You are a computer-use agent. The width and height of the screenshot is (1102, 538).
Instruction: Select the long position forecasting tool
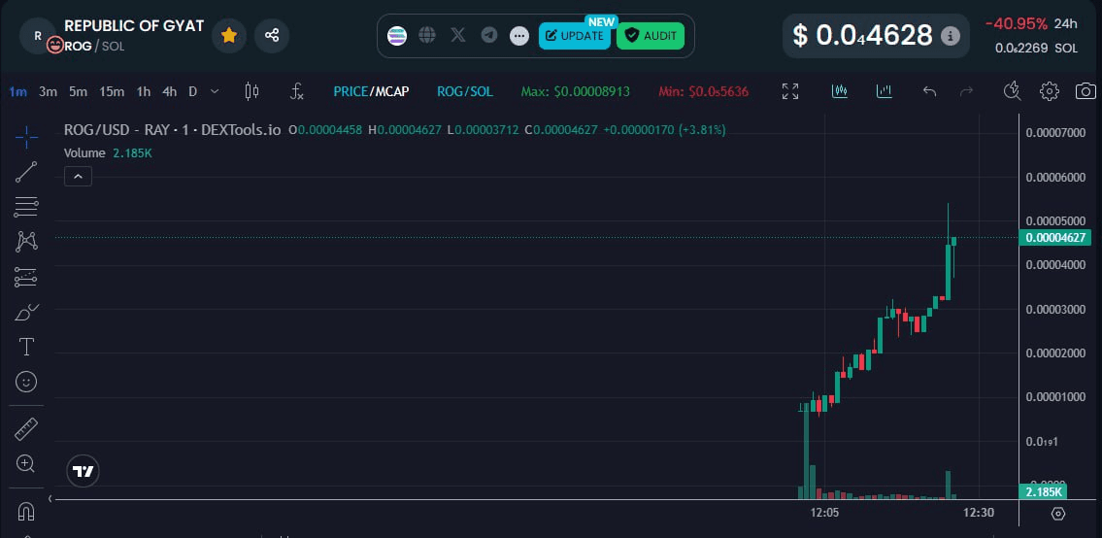26,277
